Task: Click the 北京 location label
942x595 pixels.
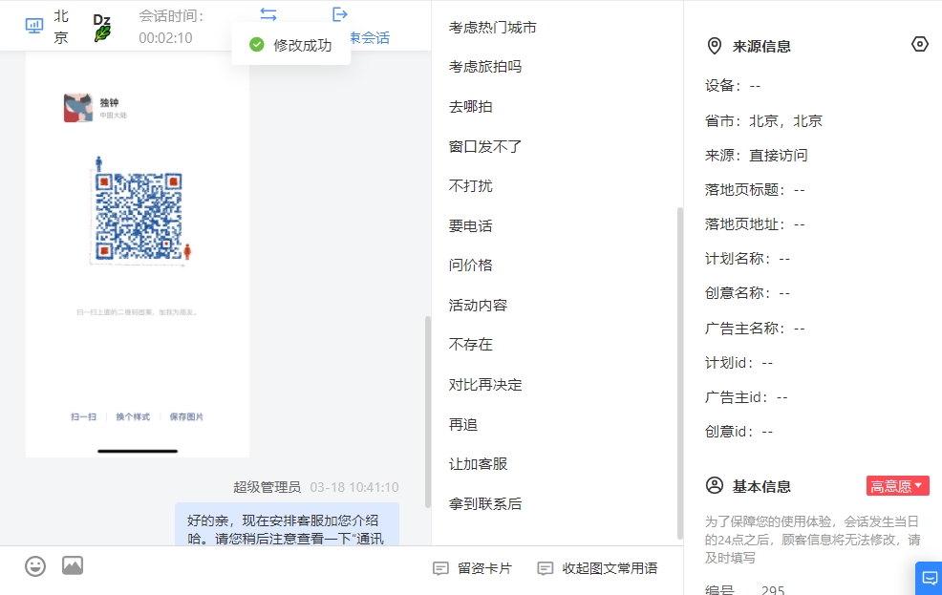Action: tap(61, 27)
